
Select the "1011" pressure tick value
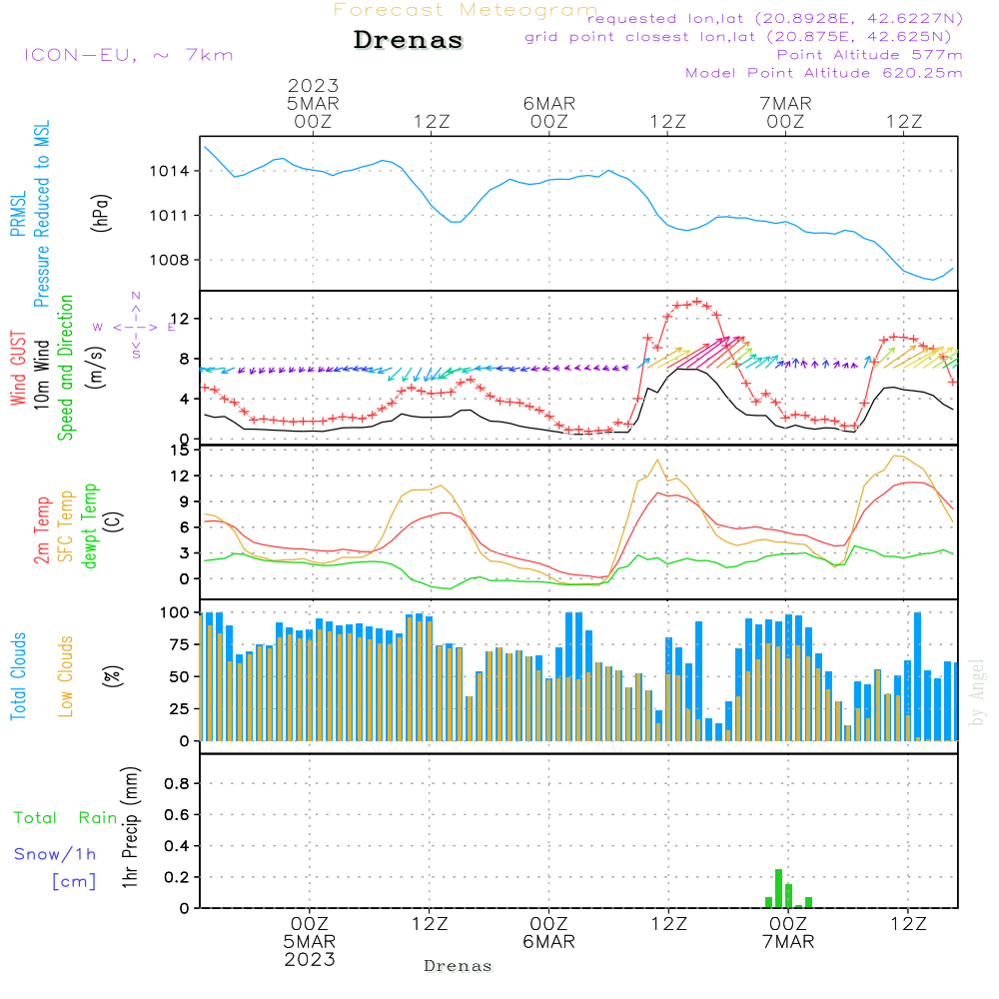click(x=170, y=216)
